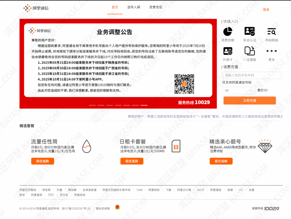Screen dimensions: 291x219
Task: Open the 全球速卖通 footer link
Action: (x=90, y=190)
